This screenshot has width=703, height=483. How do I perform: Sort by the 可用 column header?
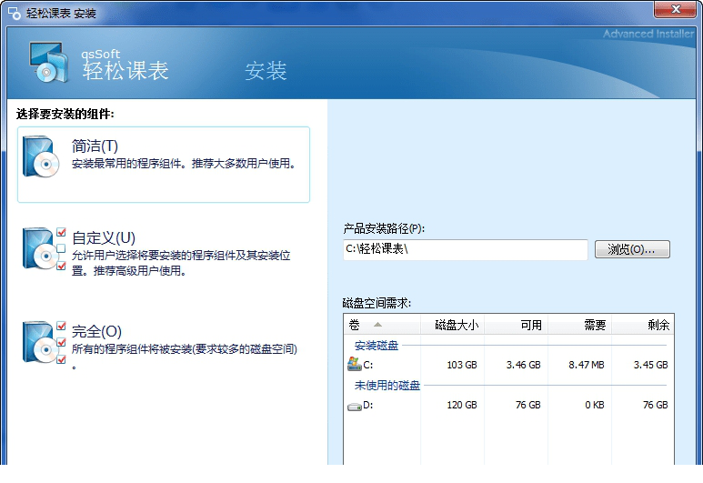[x=516, y=324]
